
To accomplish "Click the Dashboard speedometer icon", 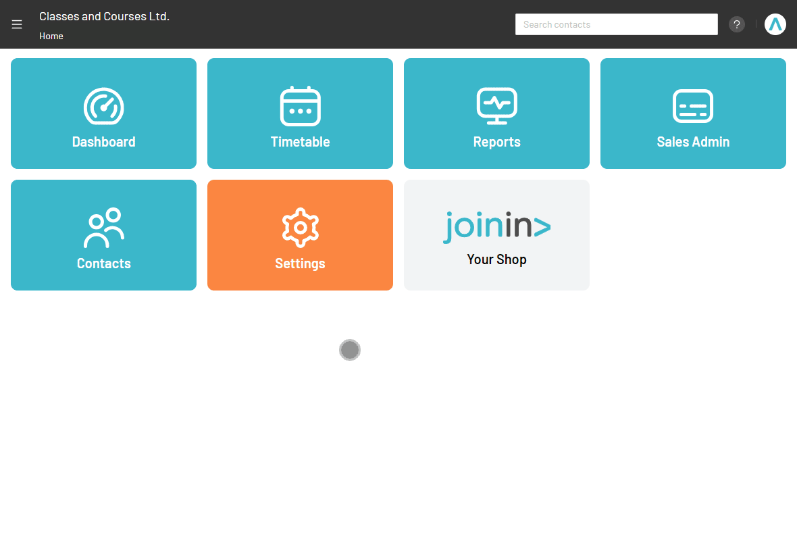I will click(x=103, y=106).
